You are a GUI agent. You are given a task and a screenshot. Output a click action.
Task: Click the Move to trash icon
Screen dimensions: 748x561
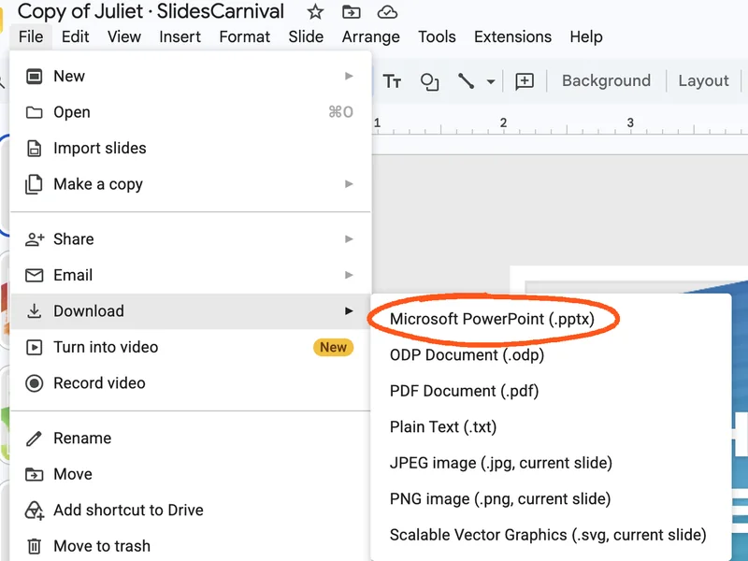click(x=34, y=546)
